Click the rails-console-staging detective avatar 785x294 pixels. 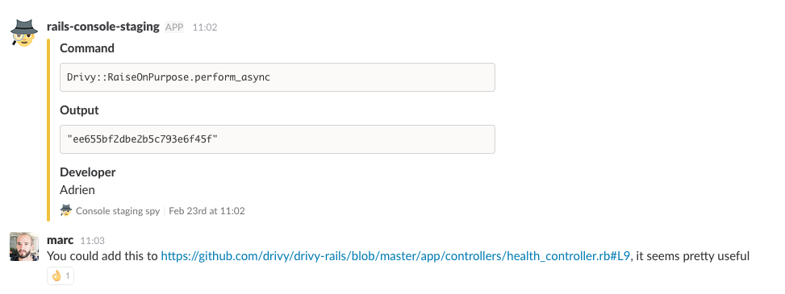point(24,34)
